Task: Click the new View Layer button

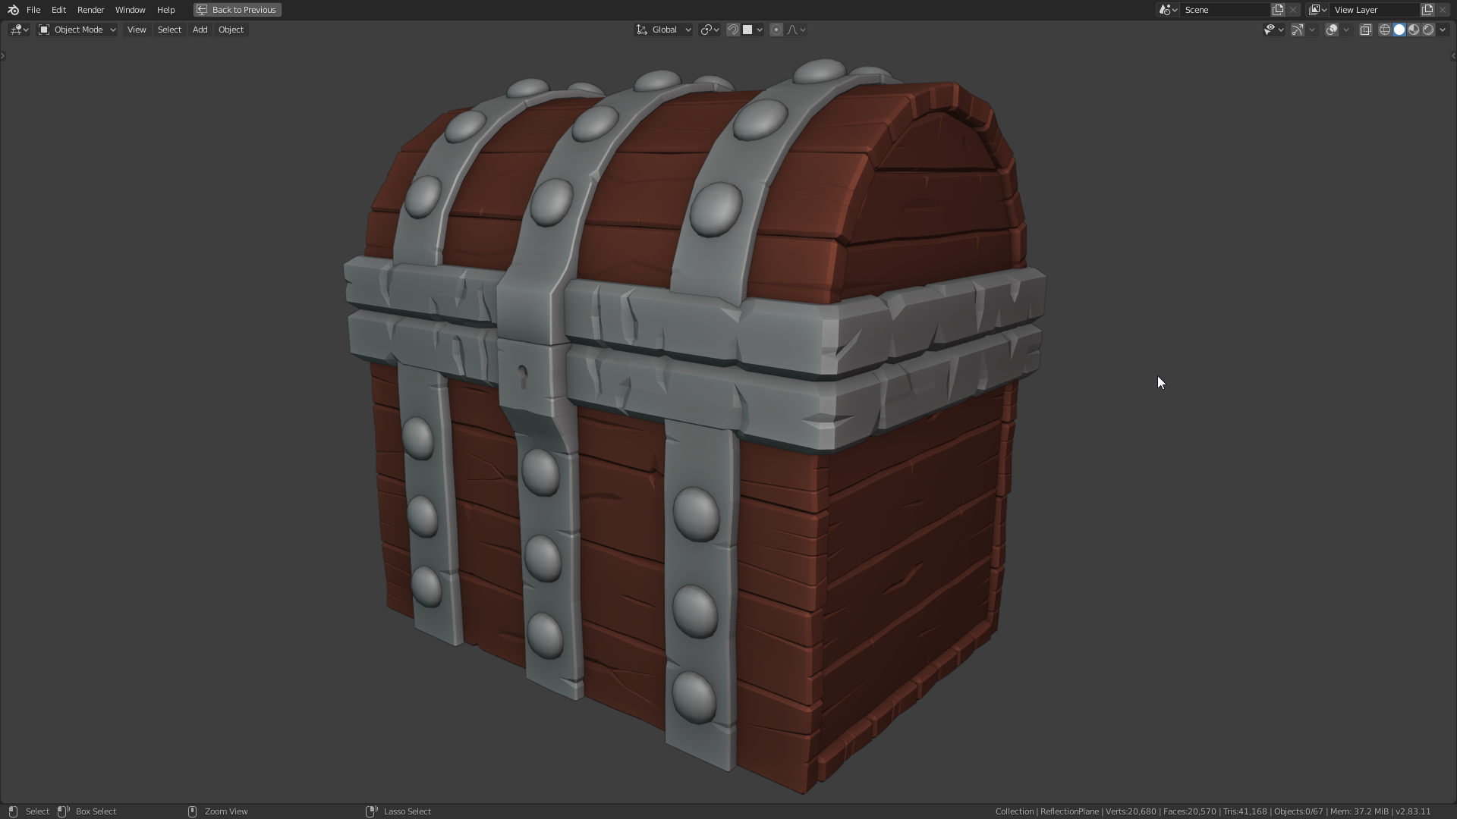Action: pyautogui.click(x=1427, y=10)
